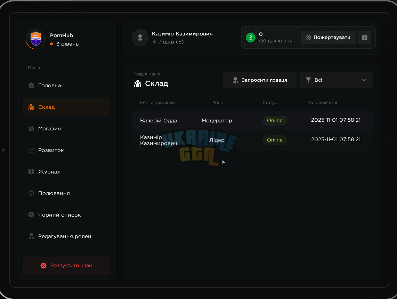
Task: Click the Останній вхід column header
Action: pos(323,103)
